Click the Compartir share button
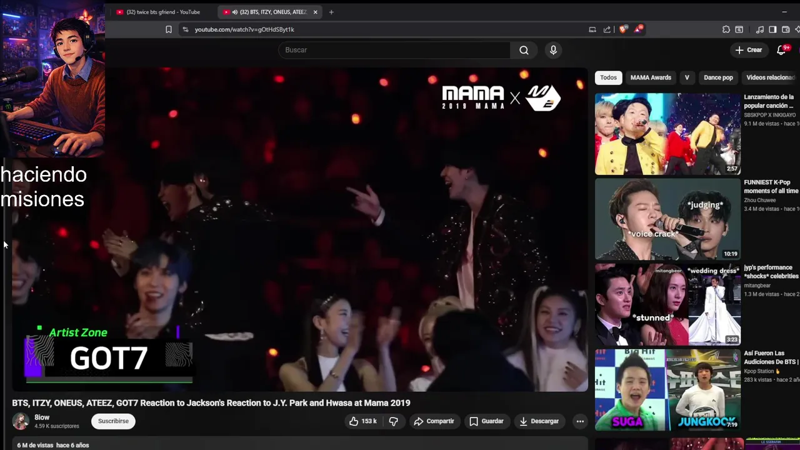 point(434,421)
